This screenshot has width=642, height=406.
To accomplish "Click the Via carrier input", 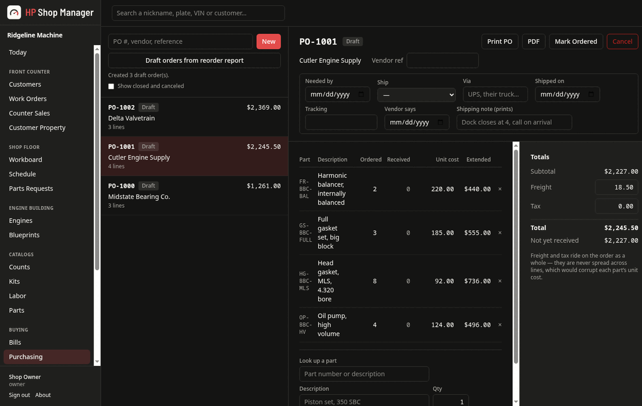I will point(495,94).
